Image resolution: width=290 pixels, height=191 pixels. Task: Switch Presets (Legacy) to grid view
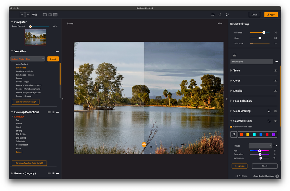click(49, 173)
